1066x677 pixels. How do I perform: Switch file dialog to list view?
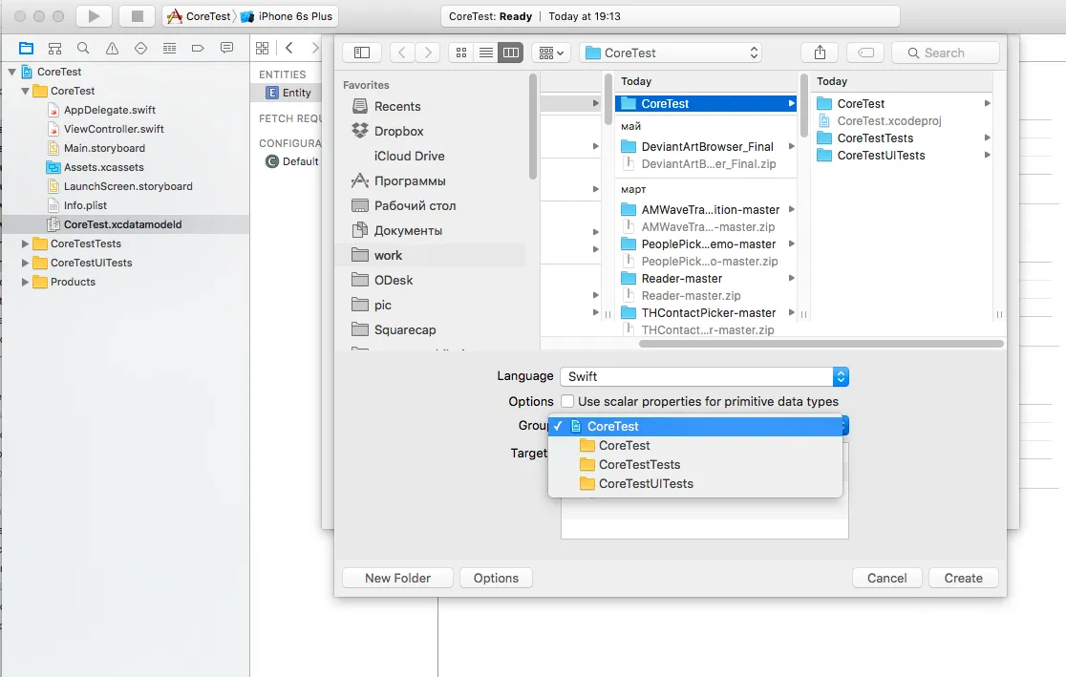[x=485, y=53]
